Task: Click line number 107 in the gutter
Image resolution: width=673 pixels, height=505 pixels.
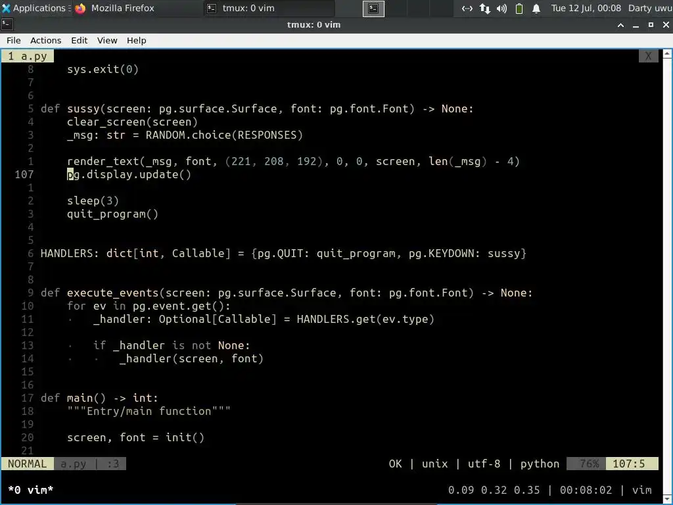Action: click(24, 174)
